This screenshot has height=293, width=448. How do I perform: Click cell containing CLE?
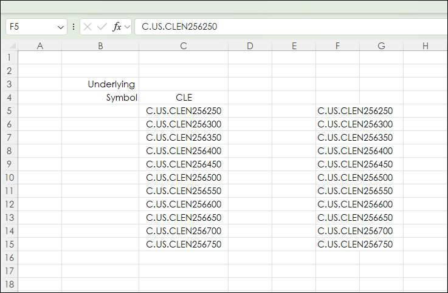[184, 98]
